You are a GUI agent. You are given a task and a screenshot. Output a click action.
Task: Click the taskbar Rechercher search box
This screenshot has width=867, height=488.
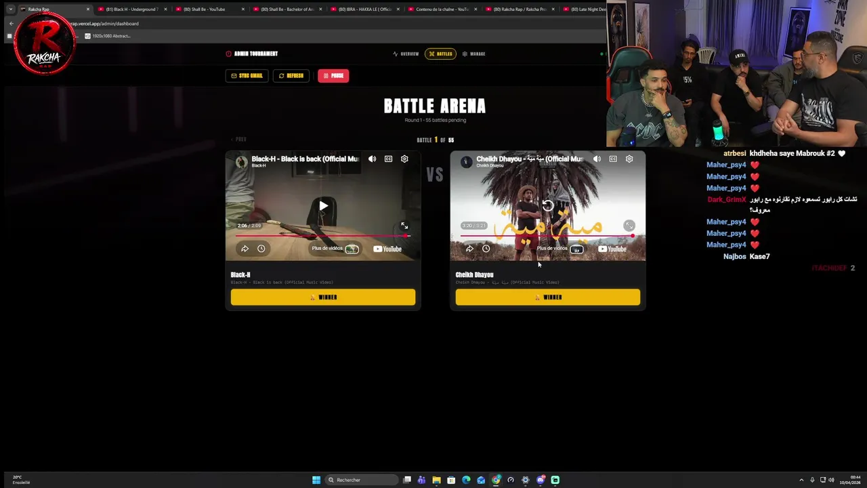pos(362,480)
